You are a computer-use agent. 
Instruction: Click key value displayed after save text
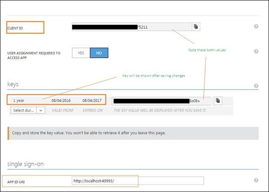coord(160,111)
